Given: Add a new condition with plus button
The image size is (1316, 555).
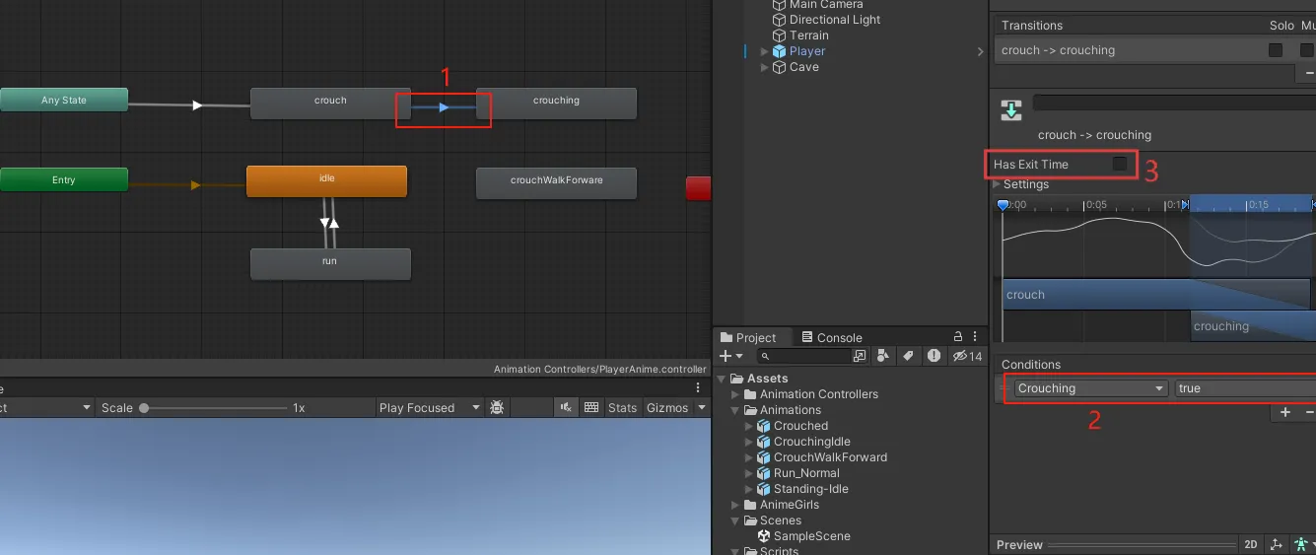Looking at the screenshot, I should 1285,413.
